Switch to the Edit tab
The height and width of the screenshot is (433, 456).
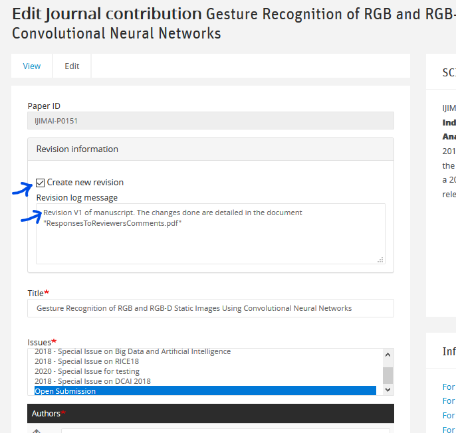[x=72, y=66]
